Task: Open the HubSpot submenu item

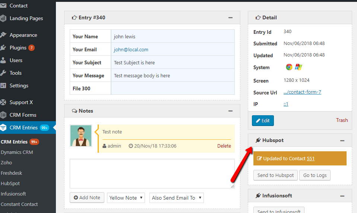Action: coord(10,184)
